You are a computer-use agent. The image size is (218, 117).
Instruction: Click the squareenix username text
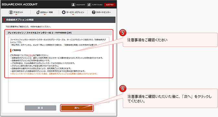(81, 5)
